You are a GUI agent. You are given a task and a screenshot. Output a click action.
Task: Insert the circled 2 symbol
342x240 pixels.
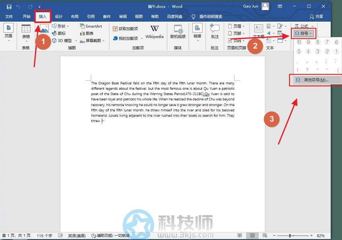[x=327, y=51]
